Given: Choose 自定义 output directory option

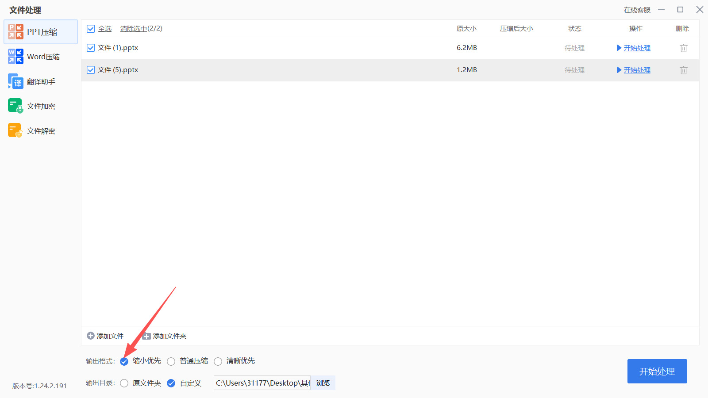Looking at the screenshot, I should [x=171, y=383].
